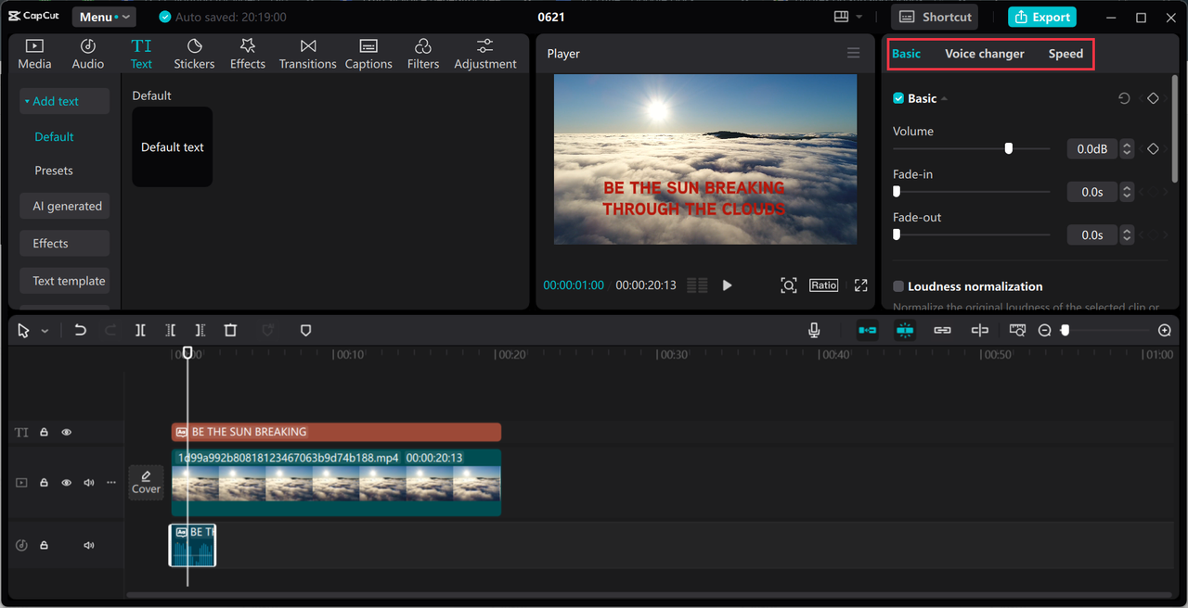Delete left of playhead with trim-left tool
The image size is (1188, 608).
[x=170, y=330]
